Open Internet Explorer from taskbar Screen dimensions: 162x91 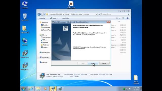tap(31, 89)
